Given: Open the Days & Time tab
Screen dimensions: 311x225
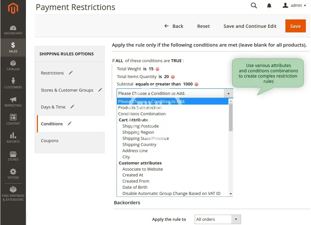Looking at the screenshot, I should (x=53, y=107).
